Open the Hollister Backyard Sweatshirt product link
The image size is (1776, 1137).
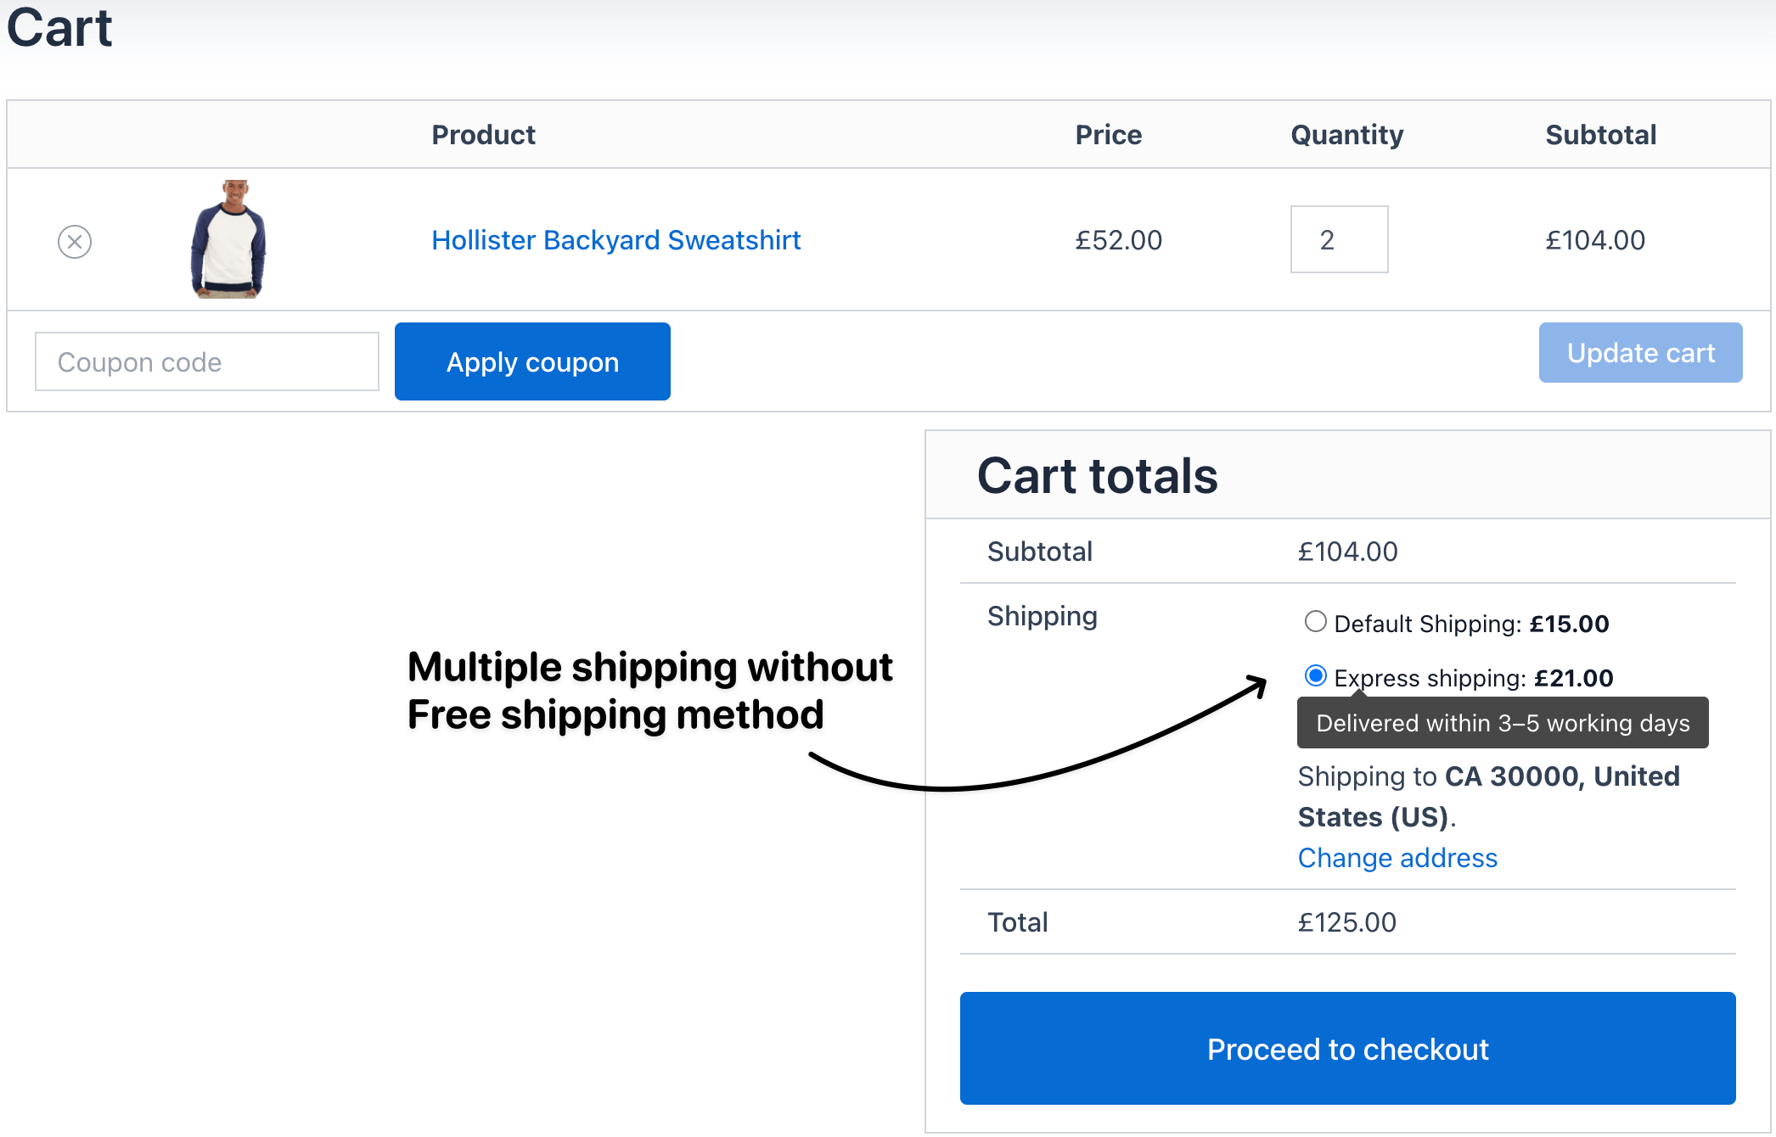(615, 240)
